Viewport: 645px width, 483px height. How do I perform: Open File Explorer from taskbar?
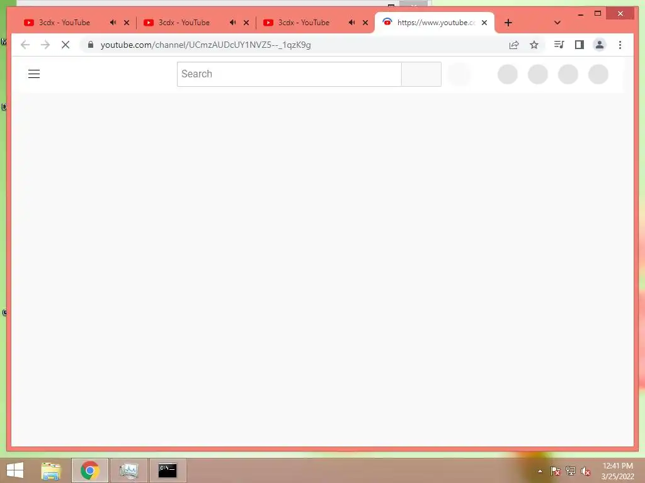coord(51,470)
